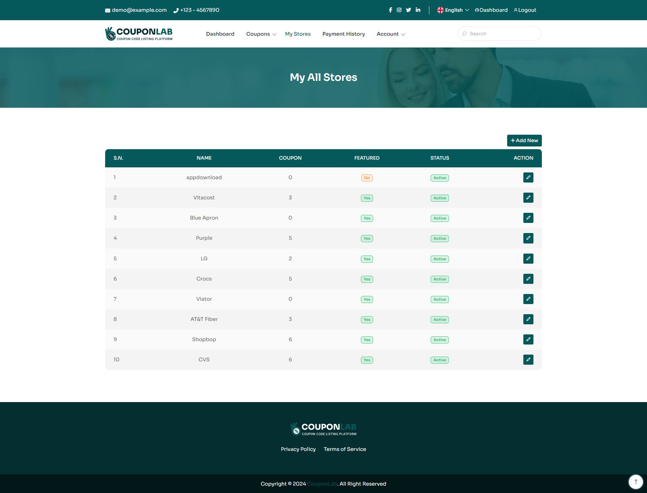Click the scroll-to-top arrow button

(636, 482)
